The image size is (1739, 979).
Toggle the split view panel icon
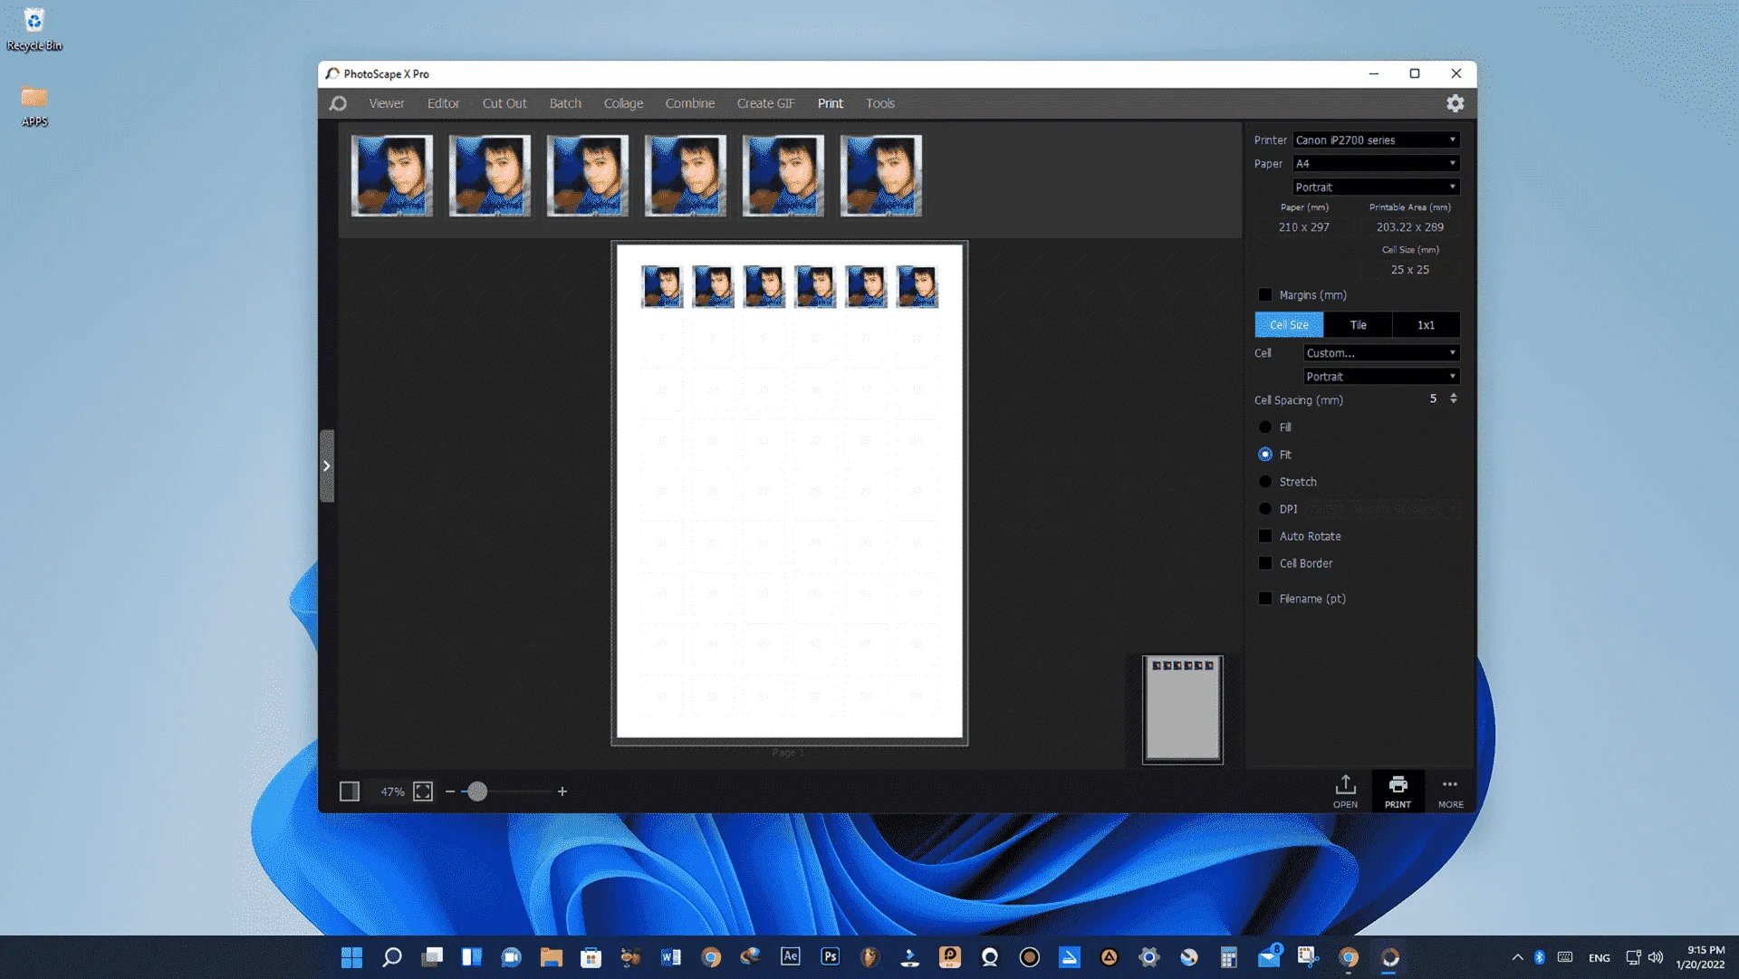click(x=350, y=792)
